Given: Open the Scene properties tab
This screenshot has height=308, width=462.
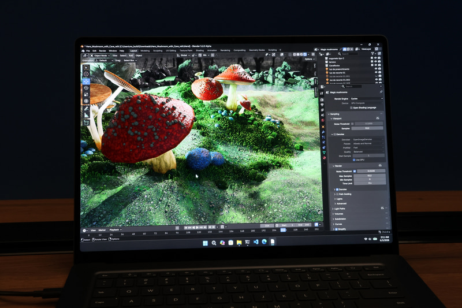Looking at the screenshot, I should point(323,115).
